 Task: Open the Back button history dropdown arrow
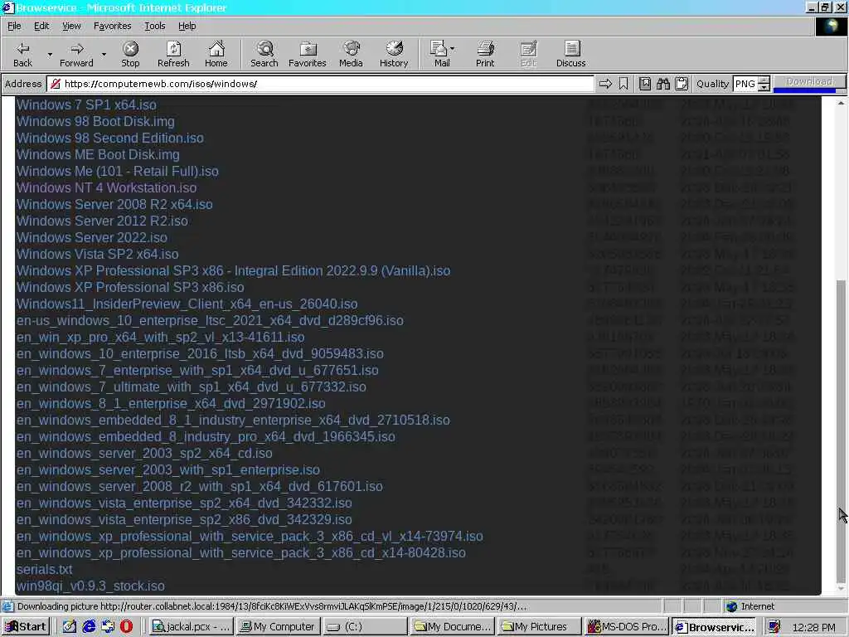pos(50,54)
